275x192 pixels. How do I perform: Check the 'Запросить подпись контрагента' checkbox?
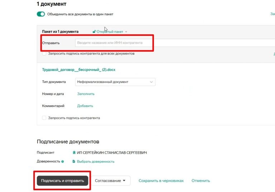tap(44, 118)
